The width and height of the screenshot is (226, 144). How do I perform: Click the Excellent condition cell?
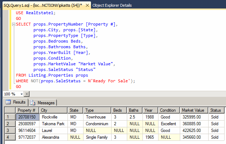click(x=169, y=124)
